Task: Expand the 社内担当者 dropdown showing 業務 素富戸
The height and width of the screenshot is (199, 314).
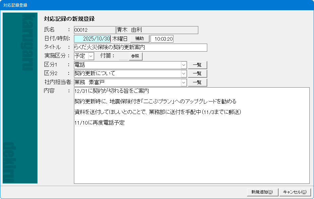Action: click(x=184, y=82)
